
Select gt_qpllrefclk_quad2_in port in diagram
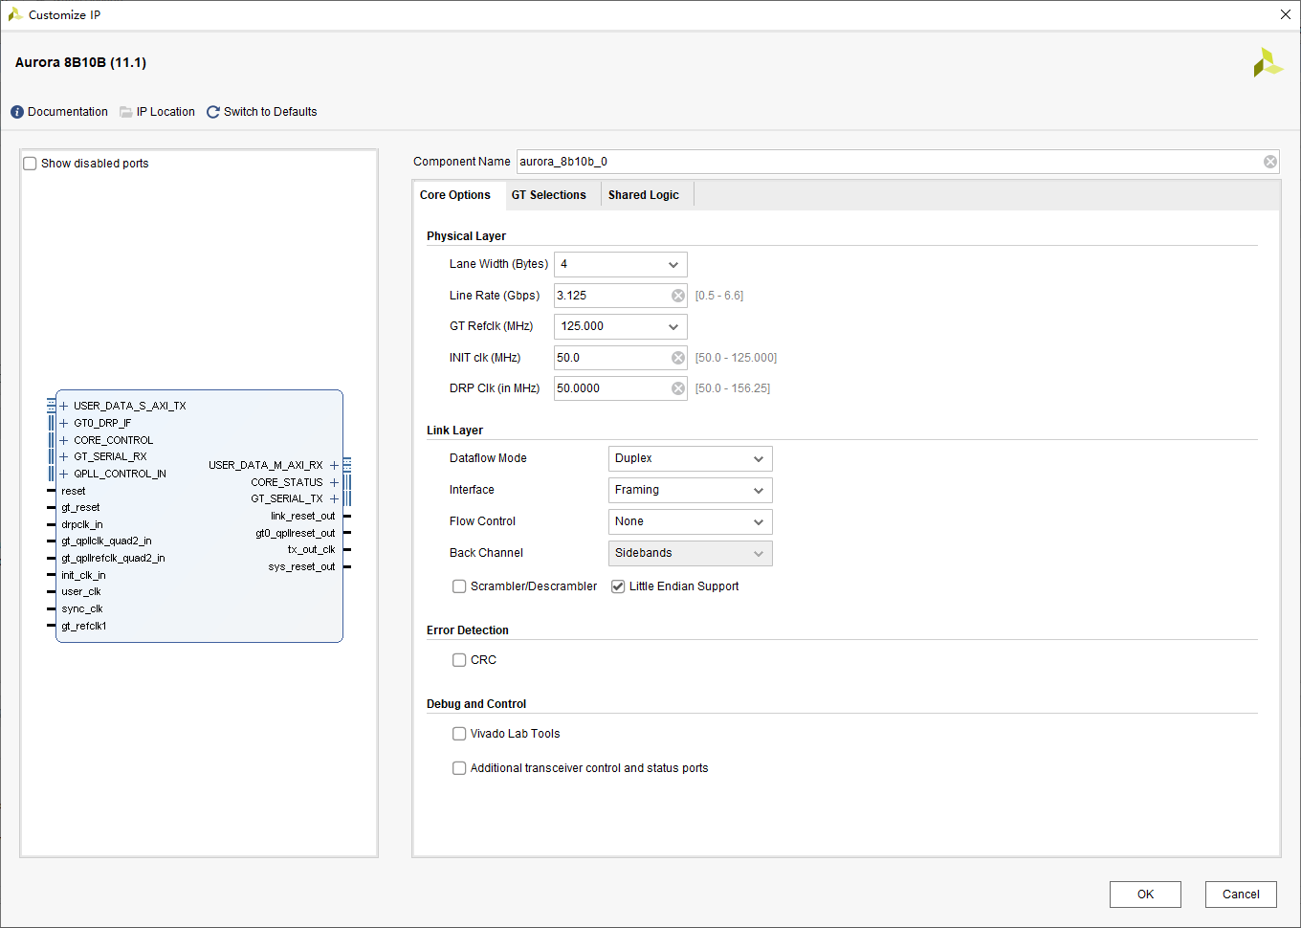pos(113,558)
